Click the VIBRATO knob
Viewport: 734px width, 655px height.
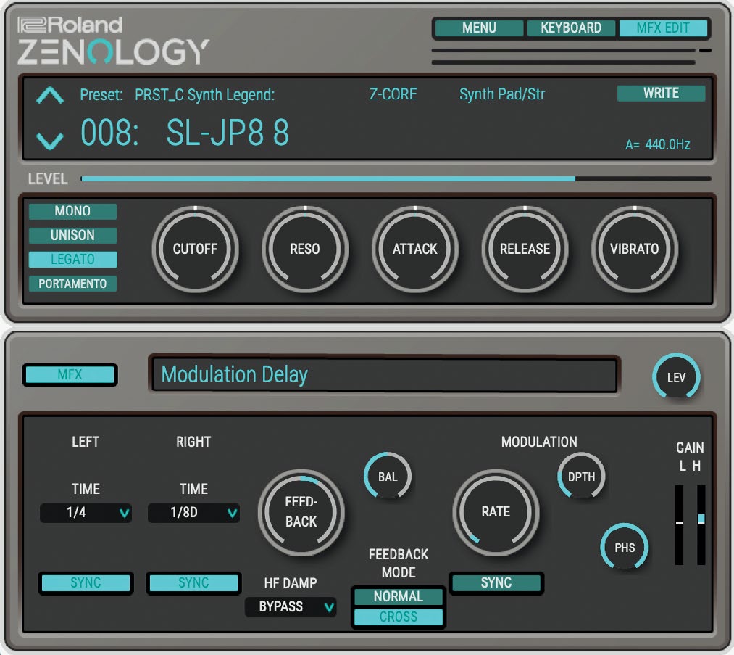[x=635, y=249]
